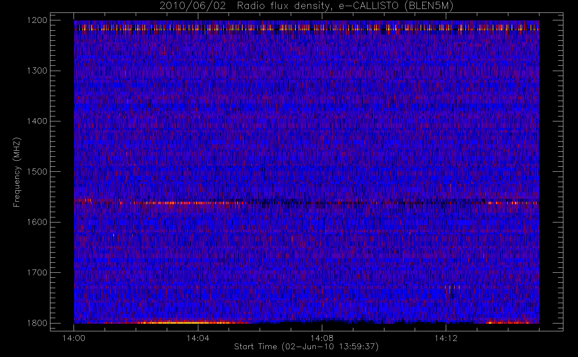Click the 14:08 time tick label
This screenshot has height=357, width=578.
pyautogui.click(x=322, y=338)
